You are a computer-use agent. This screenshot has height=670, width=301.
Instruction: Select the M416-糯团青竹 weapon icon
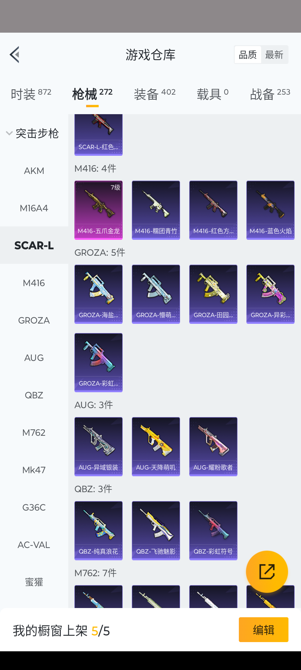point(156,210)
